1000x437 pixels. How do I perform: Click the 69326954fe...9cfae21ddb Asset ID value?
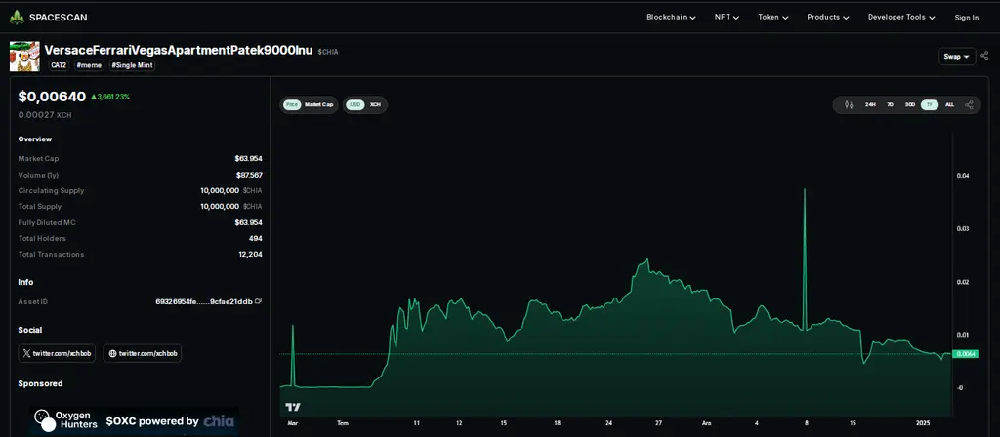204,301
